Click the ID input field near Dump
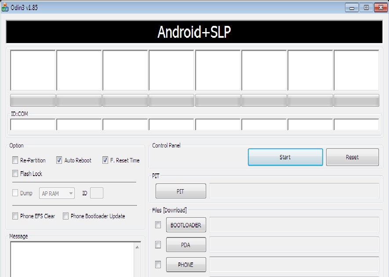Screen dimensions: 389x277 click(97, 193)
